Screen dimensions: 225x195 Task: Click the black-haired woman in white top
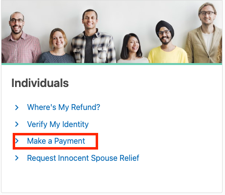(x=133, y=49)
